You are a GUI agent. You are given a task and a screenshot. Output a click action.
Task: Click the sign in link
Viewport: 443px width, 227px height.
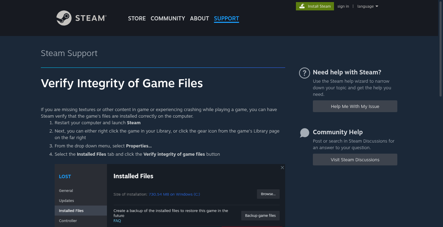click(343, 6)
